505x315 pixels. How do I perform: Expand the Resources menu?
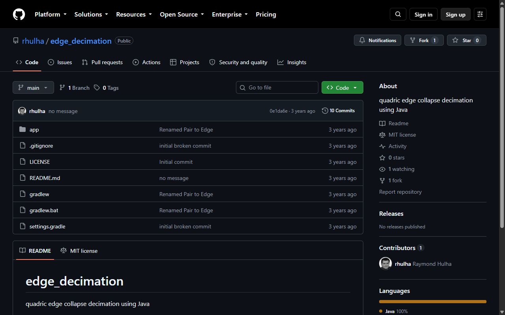(x=134, y=15)
